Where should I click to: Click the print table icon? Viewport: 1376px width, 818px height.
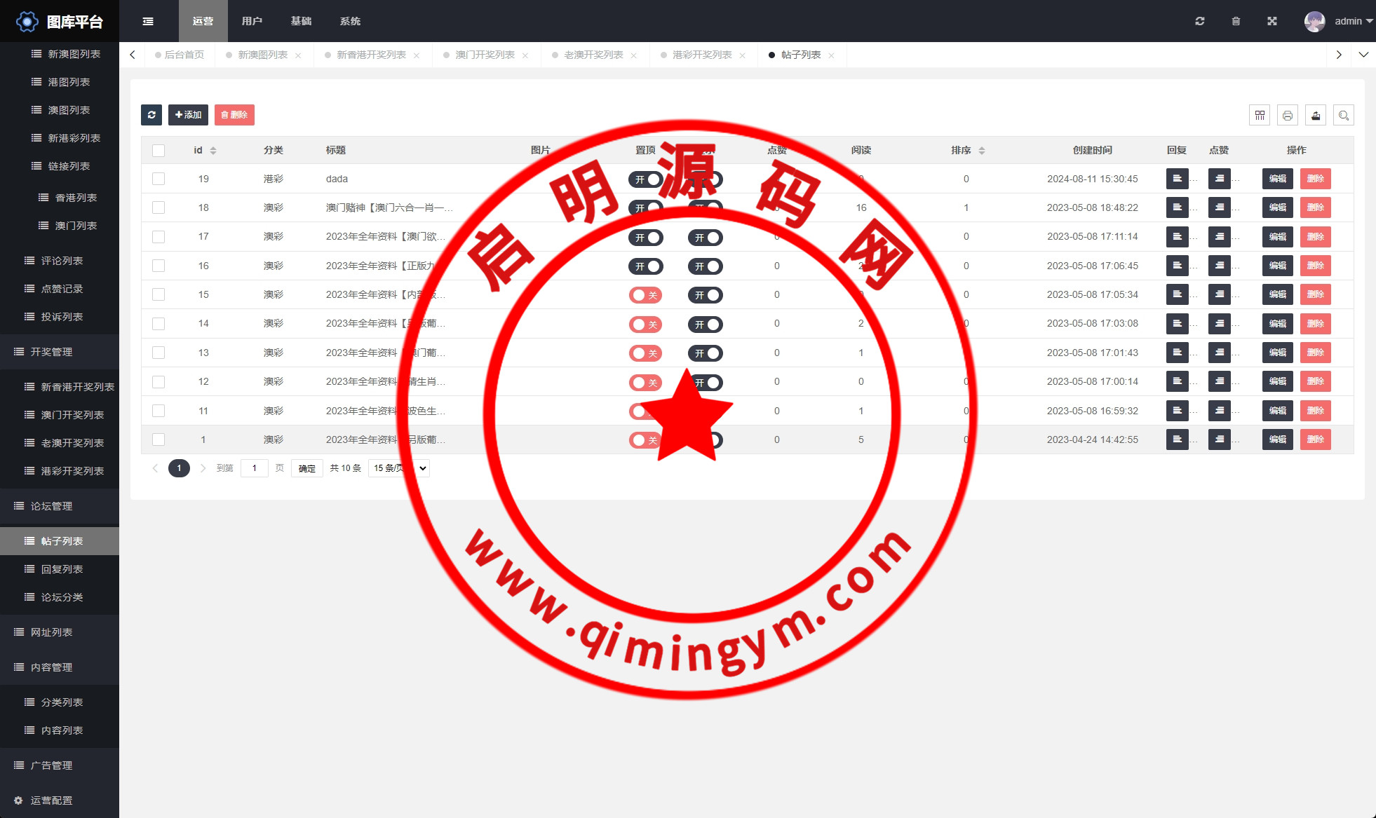[1288, 115]
